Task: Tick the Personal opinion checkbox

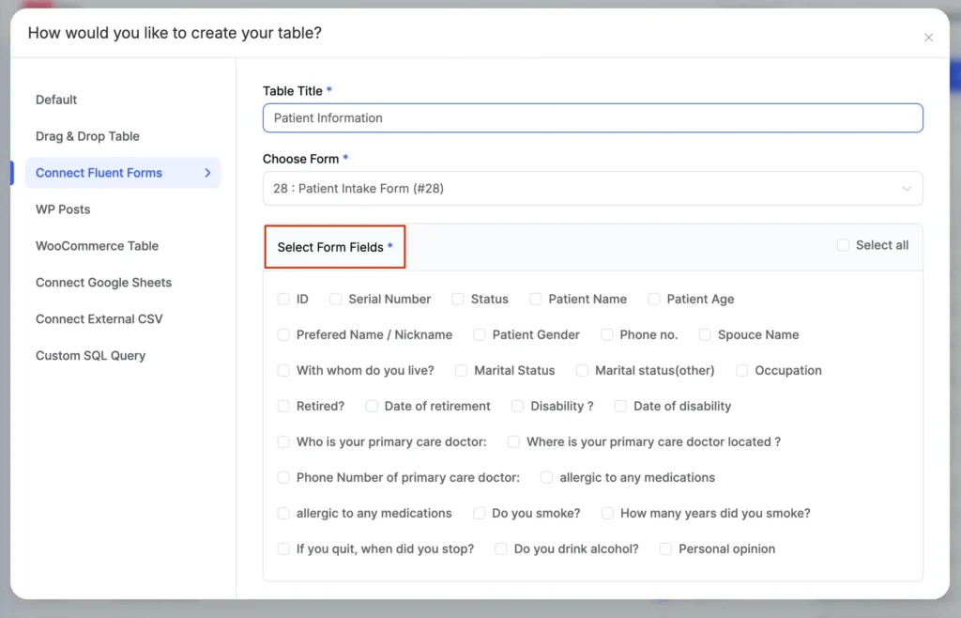Action: click(x=666, y=549)
